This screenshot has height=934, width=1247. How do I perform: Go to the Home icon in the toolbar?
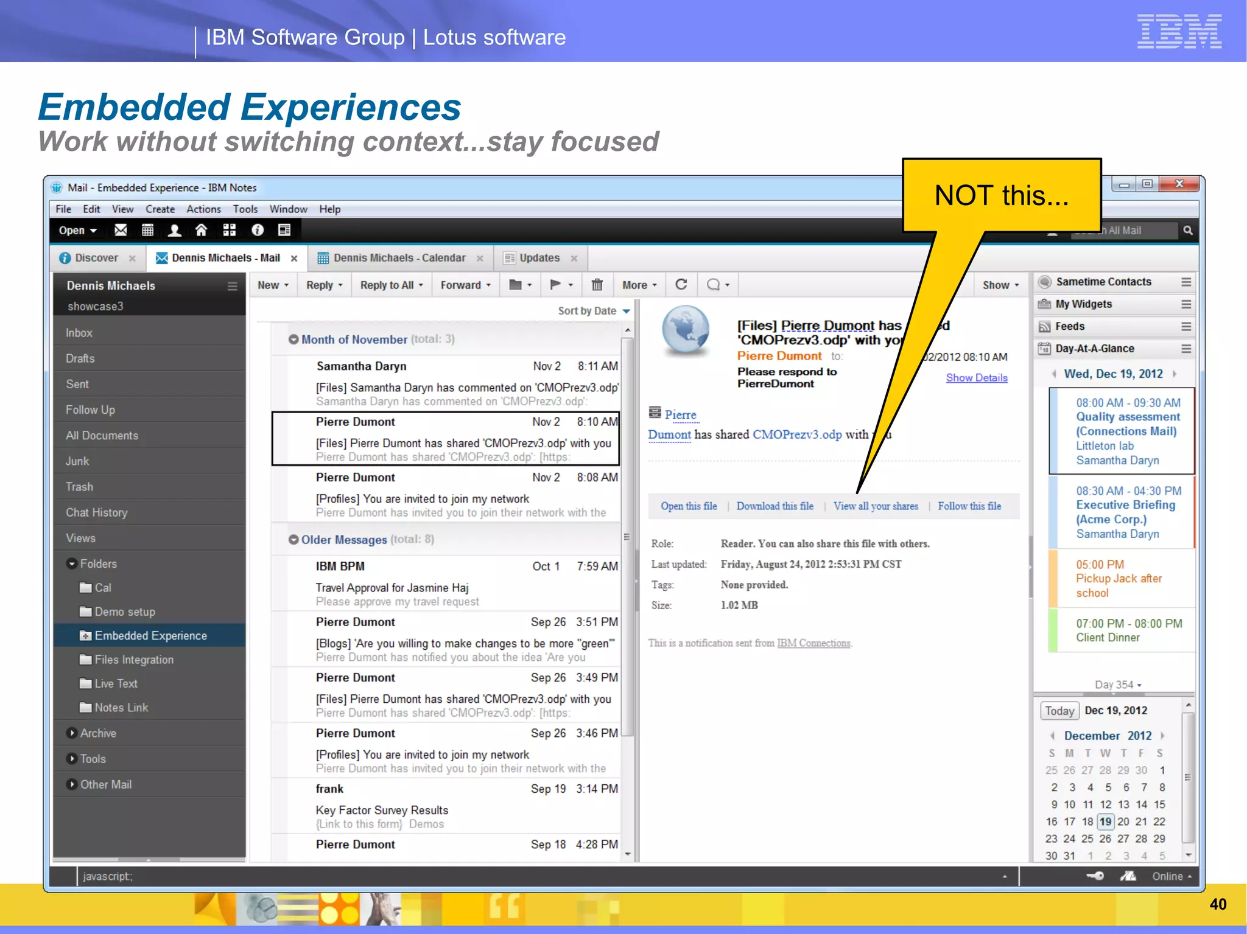tap(202, 230)
